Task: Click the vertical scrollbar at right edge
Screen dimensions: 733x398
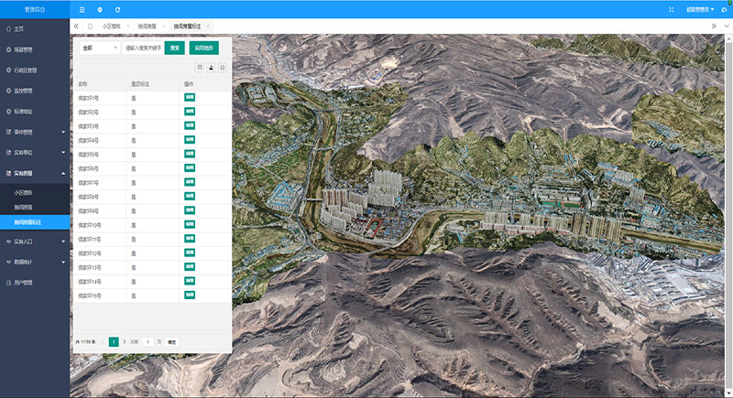Action: [728, 215]
